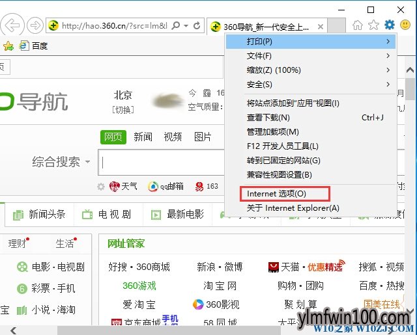Click the vertical scrollbar up arrow
This screenshot has height=335, width=417.
coord(410,70)
